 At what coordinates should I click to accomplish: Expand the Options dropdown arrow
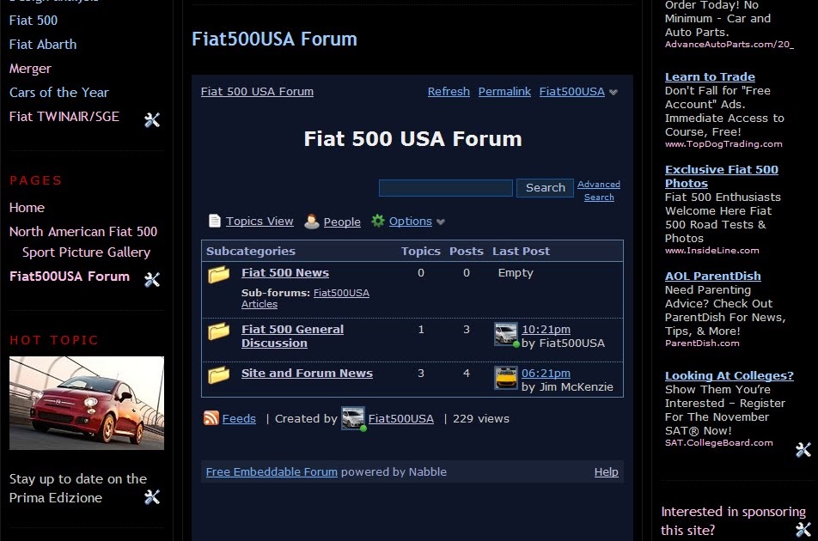[x=441, y=222]
